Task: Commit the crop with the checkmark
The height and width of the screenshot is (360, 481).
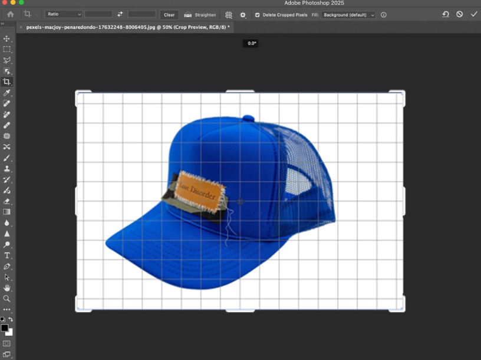Action: coord(473,14)
